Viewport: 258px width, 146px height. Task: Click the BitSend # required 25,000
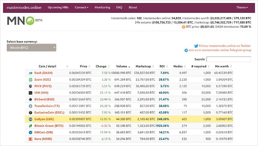[x=206, y=99]
